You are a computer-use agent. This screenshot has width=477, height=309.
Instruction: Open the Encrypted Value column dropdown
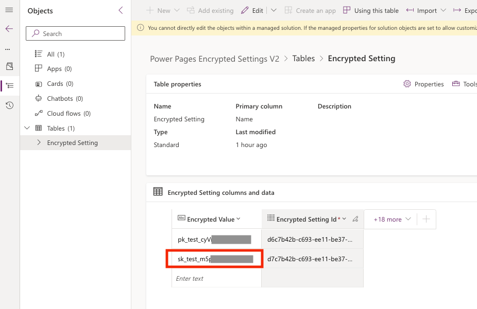coord(238,219)
